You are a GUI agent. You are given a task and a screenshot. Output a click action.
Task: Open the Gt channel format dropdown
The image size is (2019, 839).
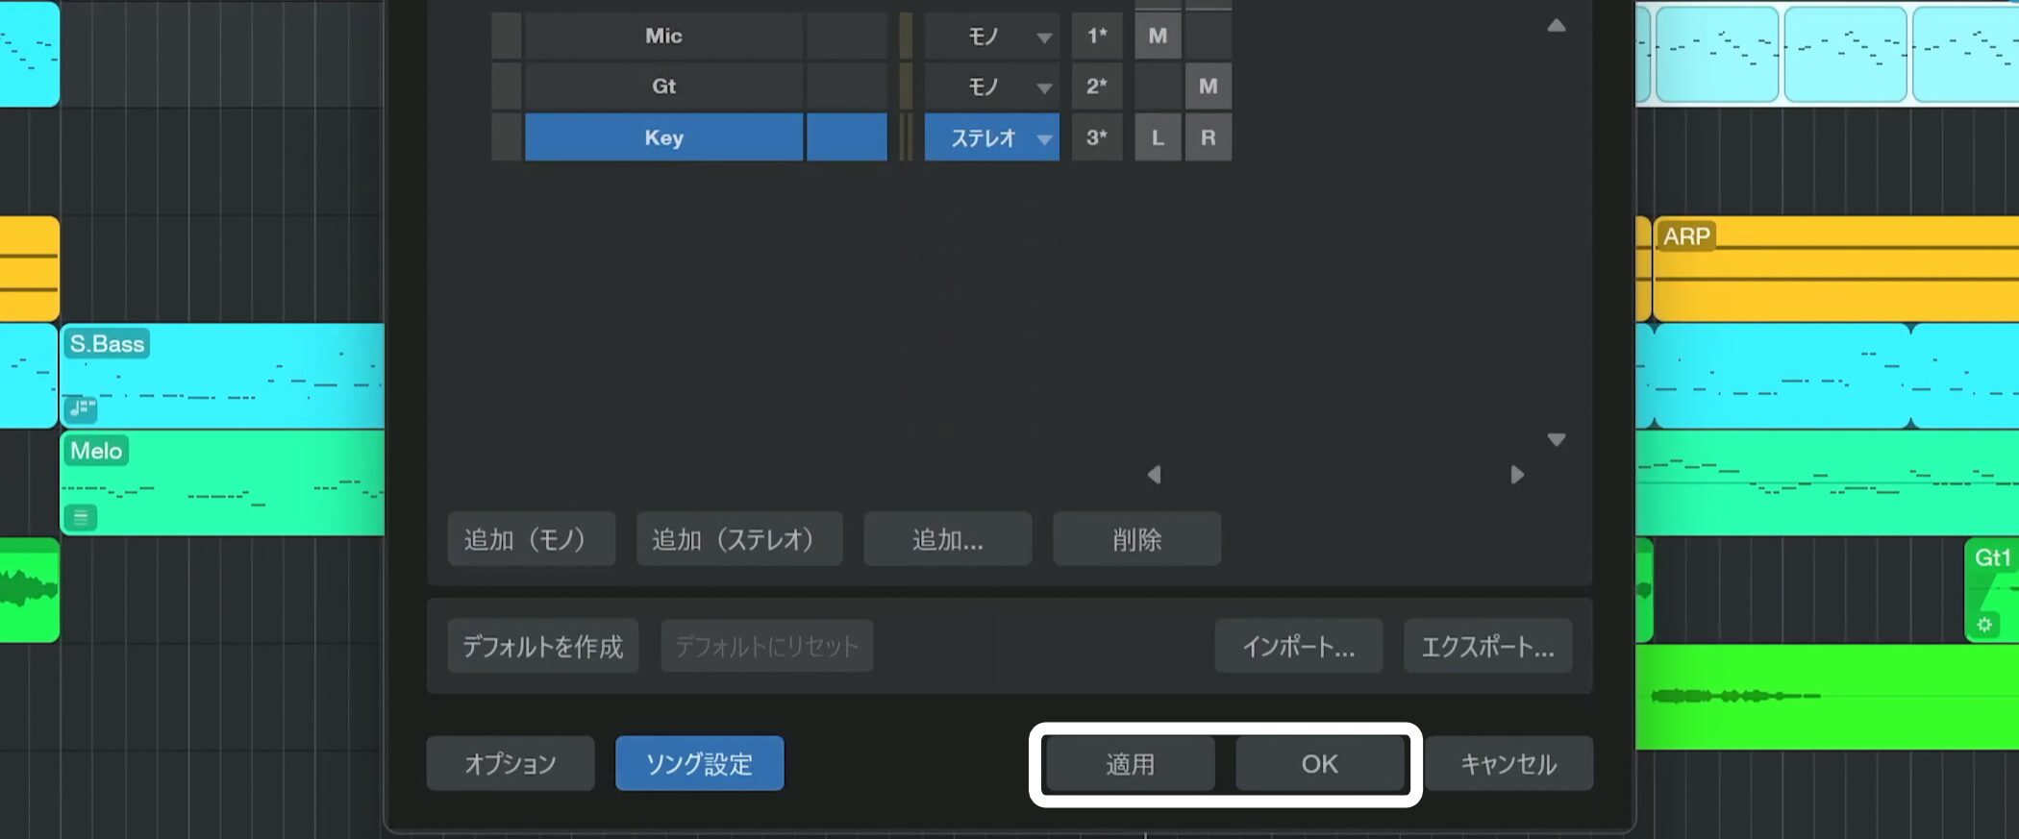pyautogui.click(x=992, y=86)
